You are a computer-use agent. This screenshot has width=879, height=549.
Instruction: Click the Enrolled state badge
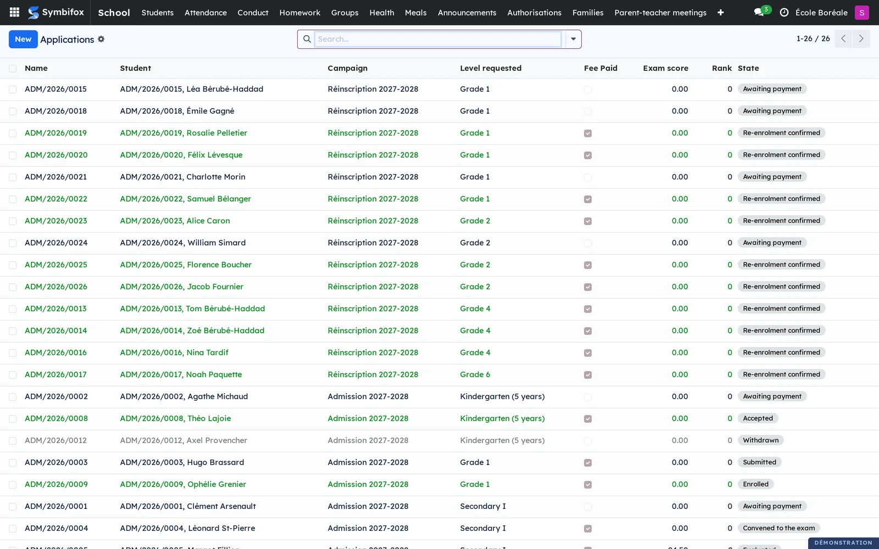click(x=755, y=484)
